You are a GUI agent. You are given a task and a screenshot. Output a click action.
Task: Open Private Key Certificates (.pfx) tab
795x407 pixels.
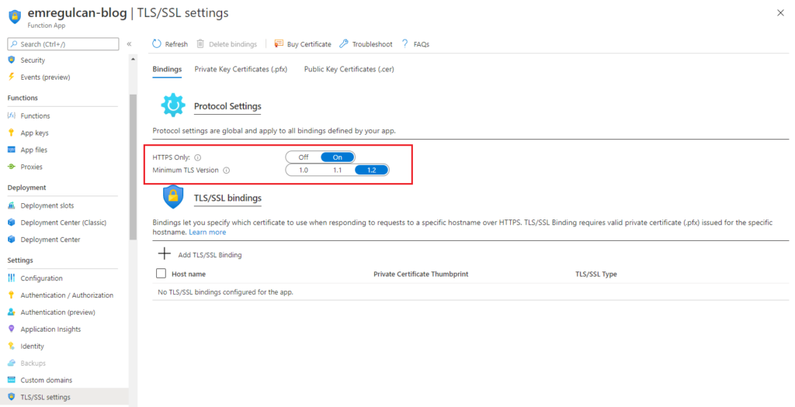point(241,69)
